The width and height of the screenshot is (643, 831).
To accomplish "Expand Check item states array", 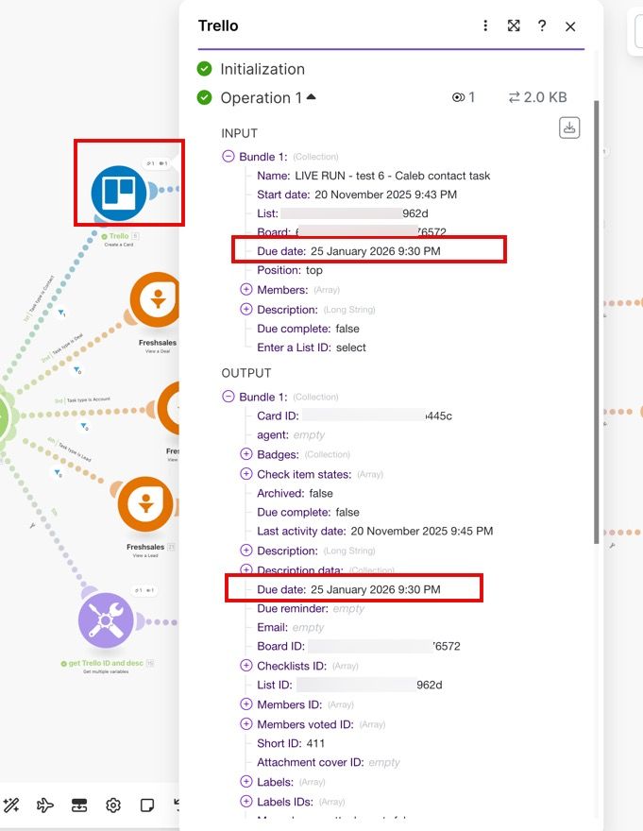I will coord(245,474).
